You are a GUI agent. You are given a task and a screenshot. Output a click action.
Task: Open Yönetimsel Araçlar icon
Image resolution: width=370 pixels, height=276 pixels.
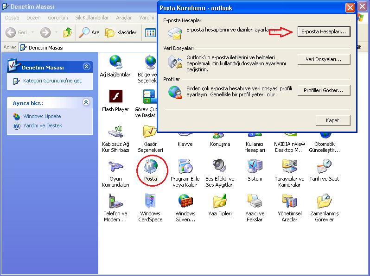pyautogui.click(x=289, y=207)
